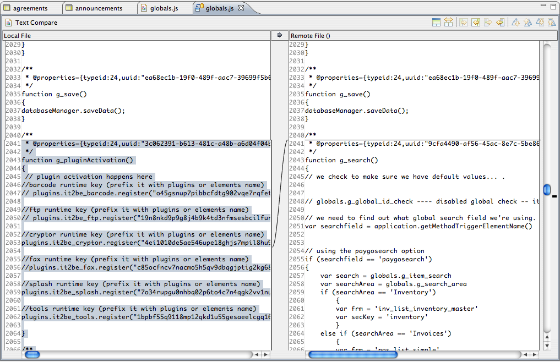Viewport: 560px width, 362px height.
Task: Click the Text Compare document icon
Action: coord(9,23)
